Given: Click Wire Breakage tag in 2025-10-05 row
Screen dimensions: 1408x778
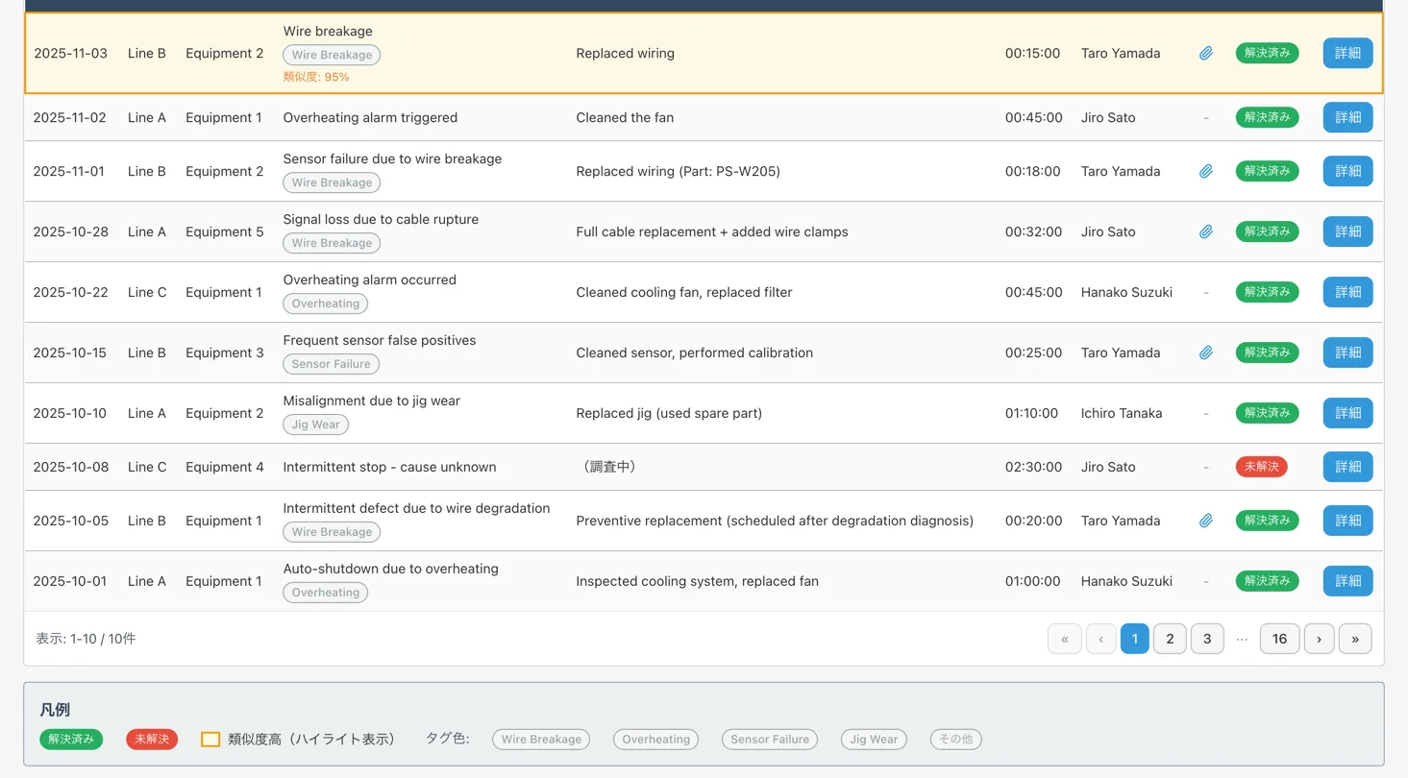Looking at the screenshot, I should coord(332,532).
